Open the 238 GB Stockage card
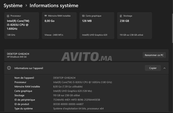 pyautogui.click(x=135, y=25)
